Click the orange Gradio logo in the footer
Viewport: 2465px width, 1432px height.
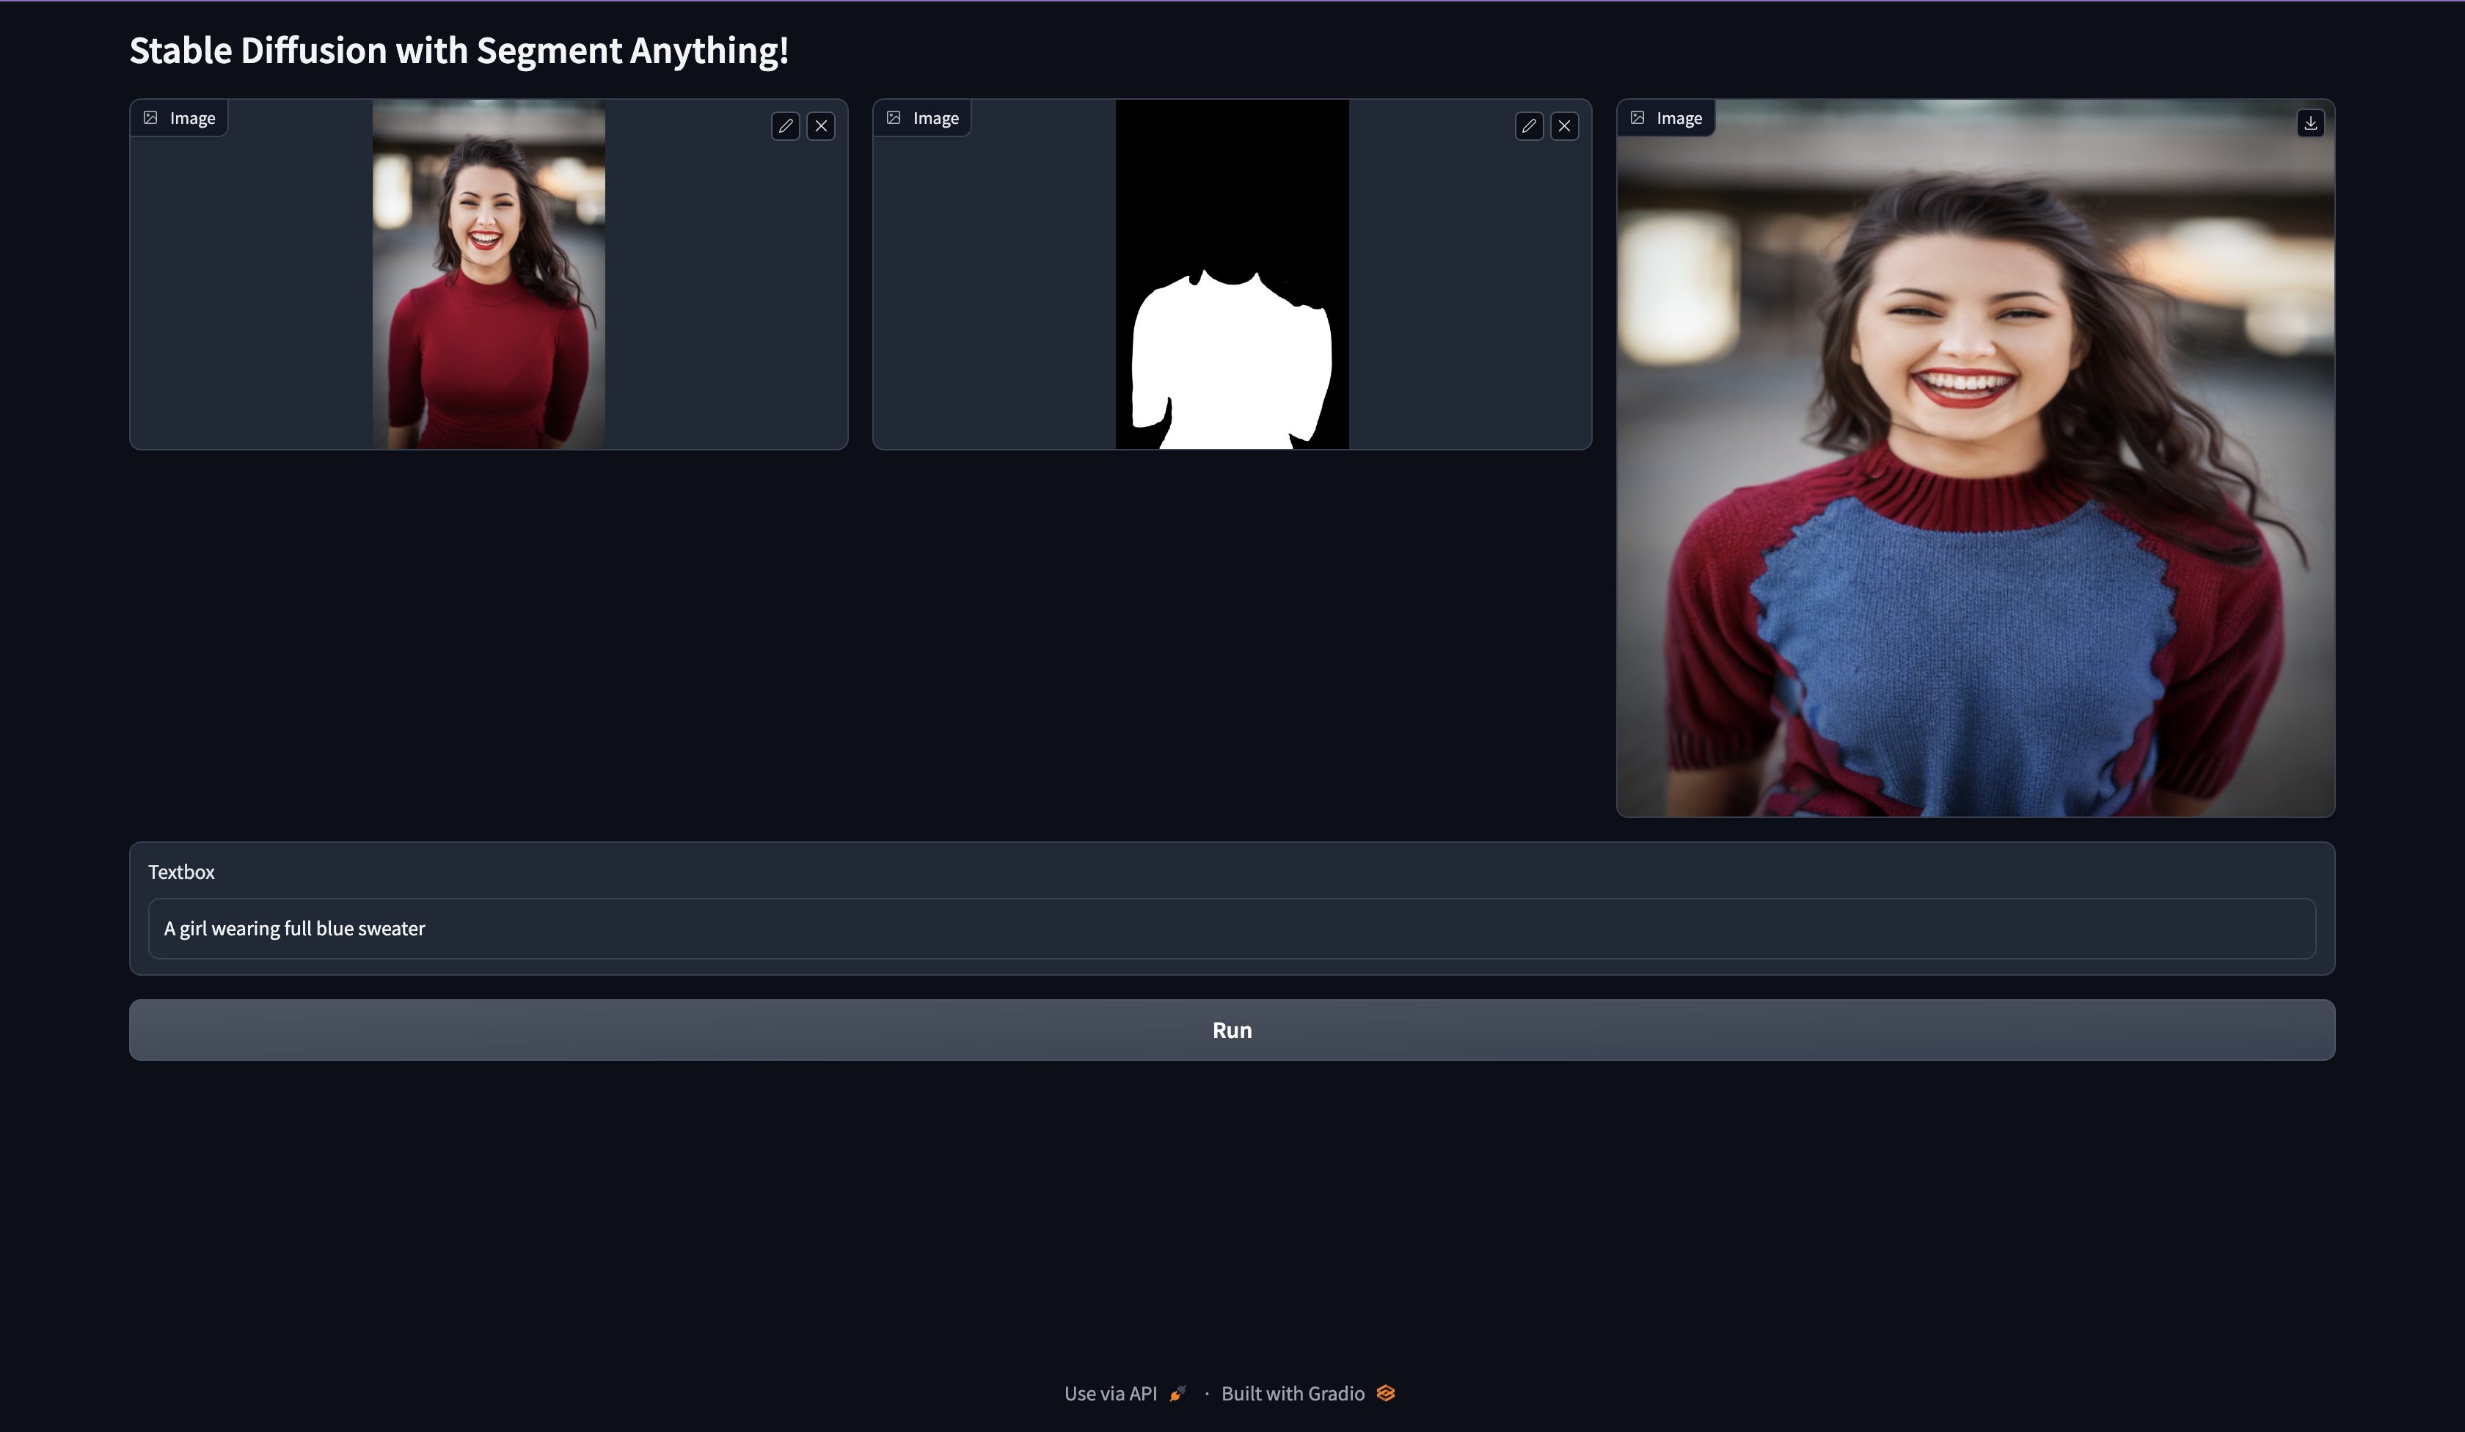pyautogui.click(x=1386, y=1393)
